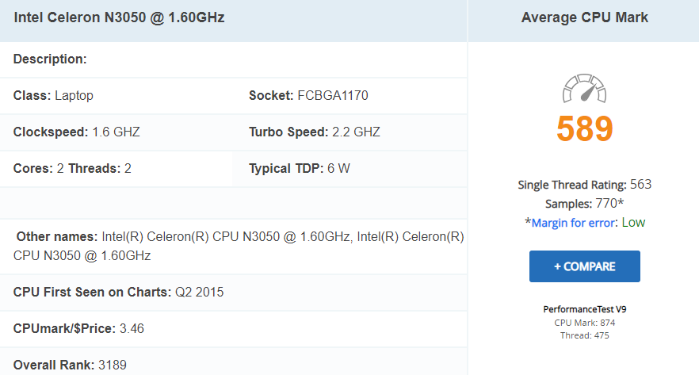
Task: Click CPU First Seen on Charts Q2 2015
Action: point(118,292)
